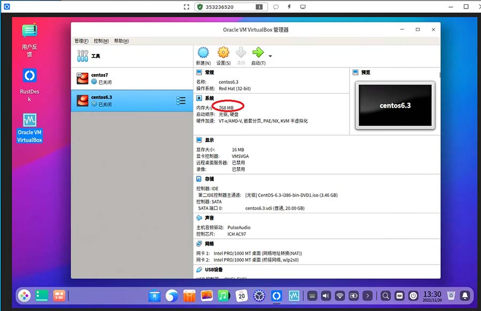The image size is (481, 311).
Task: Expand the tray arrow in the dock
Action: pyautogui.click(x=368, y=296)
